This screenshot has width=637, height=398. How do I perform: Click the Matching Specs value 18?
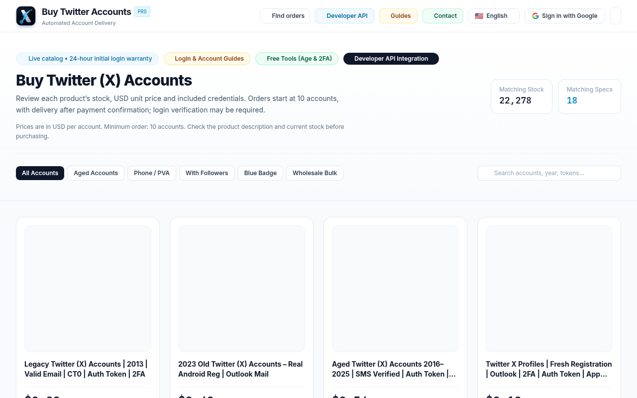point(572,100)
